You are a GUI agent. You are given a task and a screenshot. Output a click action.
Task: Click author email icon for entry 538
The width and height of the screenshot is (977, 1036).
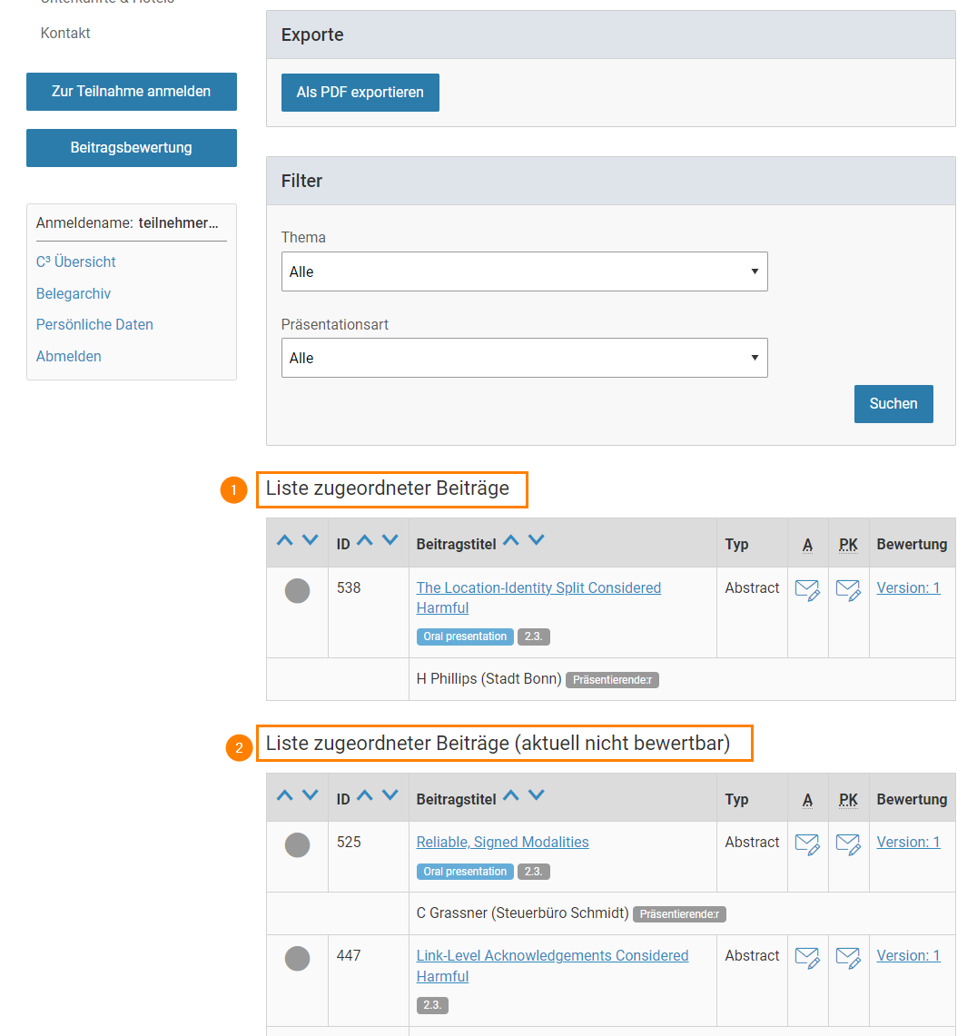coord(807,590)
